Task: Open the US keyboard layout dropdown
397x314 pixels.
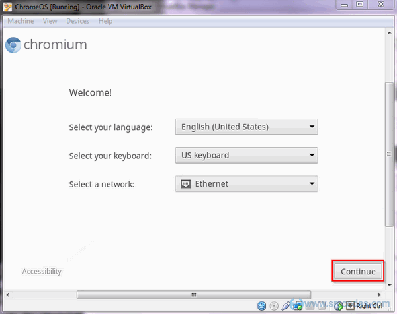Action: 246,156
